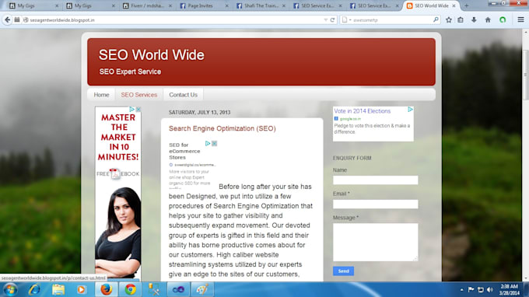Close the eCommerce Stores ad

(214, 144)
